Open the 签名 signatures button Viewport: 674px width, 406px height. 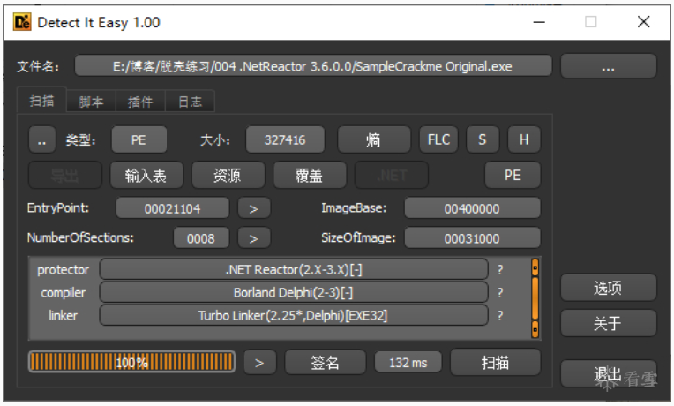326,363
